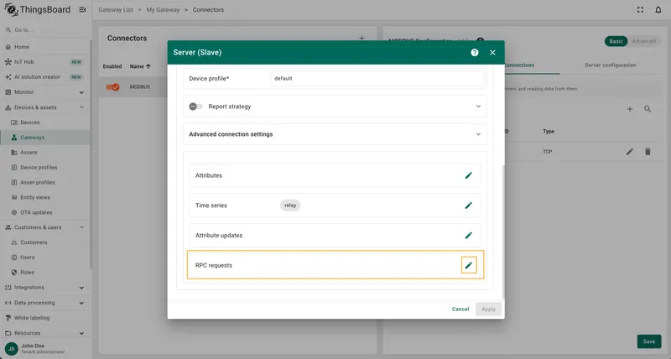Open Customers in the sidebar
The height and width of the screenshot is (359, 671).
click(x=45, y=242)
